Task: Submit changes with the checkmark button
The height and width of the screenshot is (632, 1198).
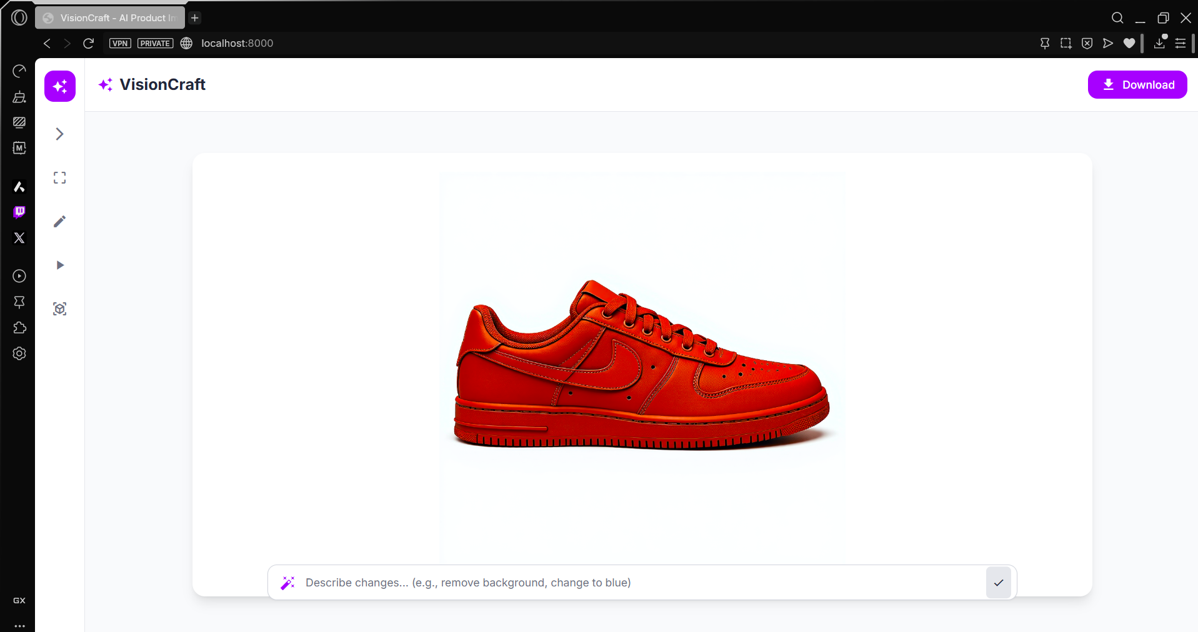Action: [x=999, y=583]
